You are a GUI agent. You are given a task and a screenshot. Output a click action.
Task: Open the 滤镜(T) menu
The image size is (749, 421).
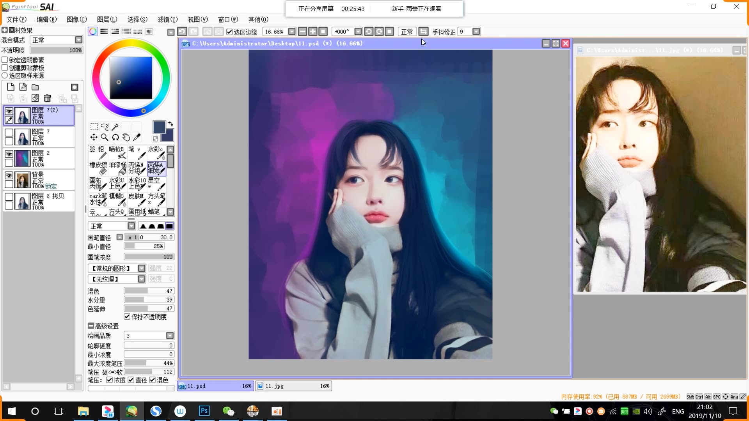167,19
